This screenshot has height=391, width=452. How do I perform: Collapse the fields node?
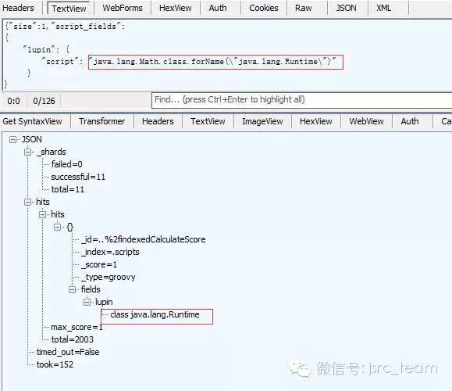[73, 289]
